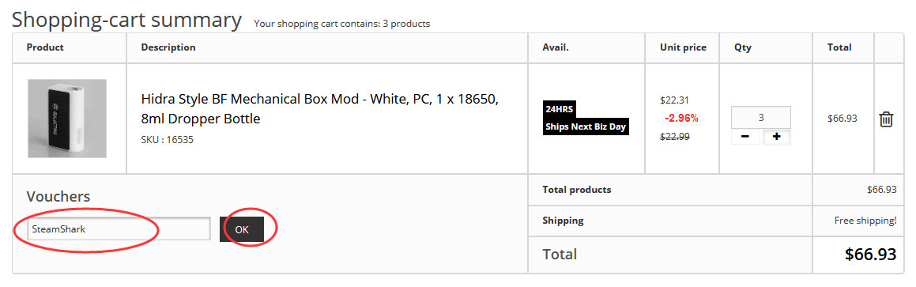Viewport: 916px width, 287px height.
Task: Click the red -2.96% discount label
Action: [681, 118]
